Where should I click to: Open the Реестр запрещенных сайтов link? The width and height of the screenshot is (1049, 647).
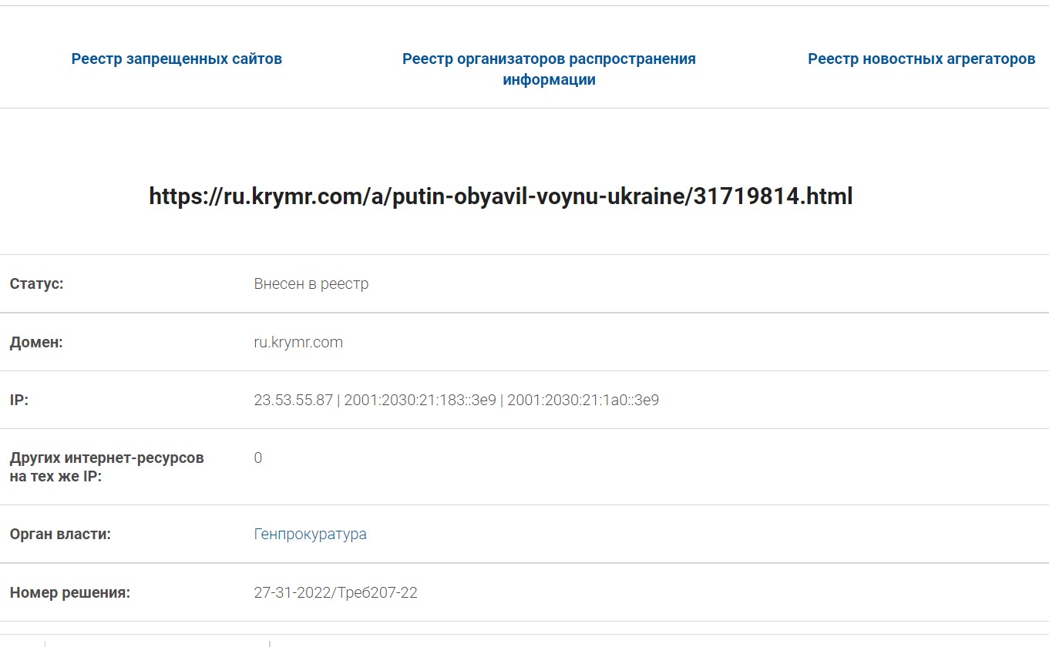[x=177, y=59]
